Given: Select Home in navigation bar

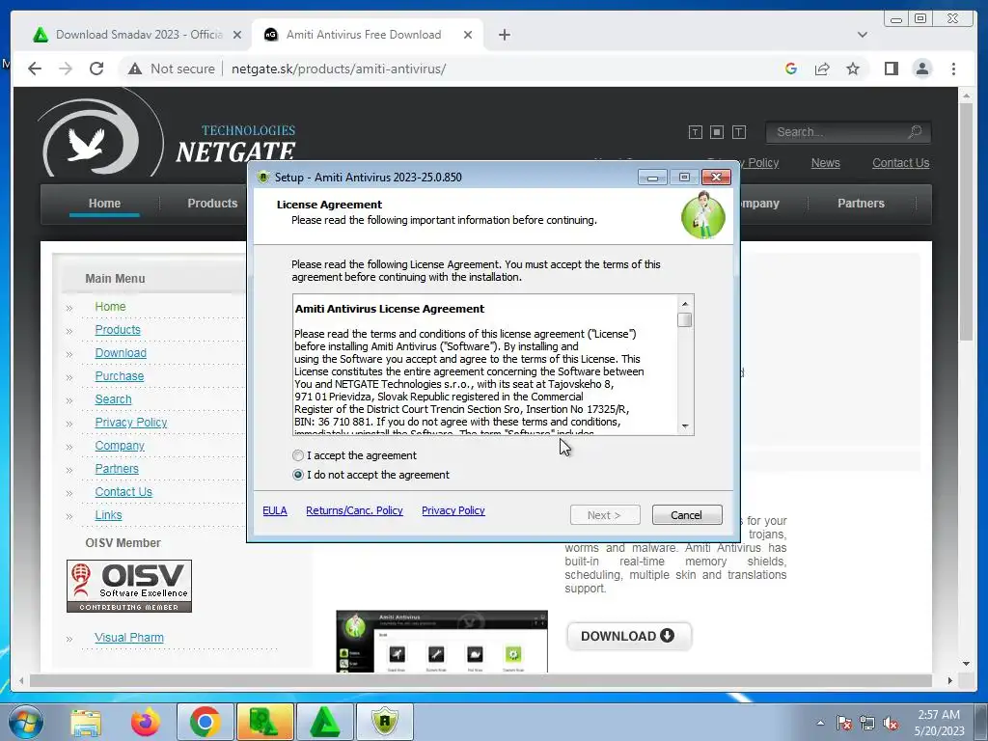Looking at the screenshot, I should (104, 204).
